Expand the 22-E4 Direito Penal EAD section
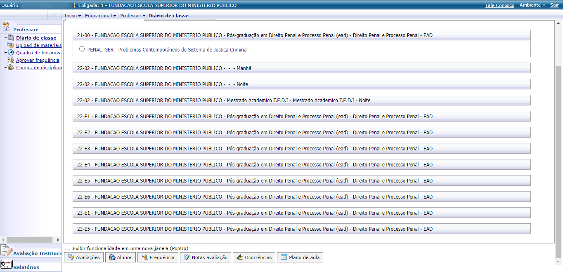 pyautogui.click(x=301, y=164)
